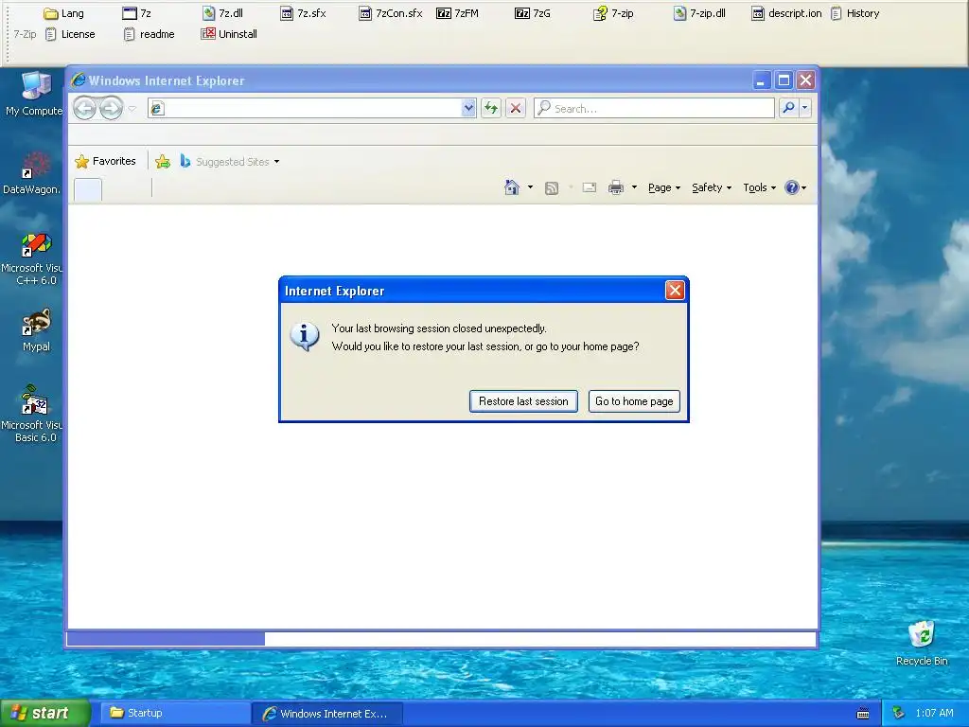Open the Tools menu
Screen dimensions: 969x727
[x=760, y=187]
